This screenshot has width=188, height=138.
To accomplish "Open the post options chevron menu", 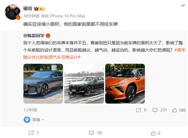I will tap(183, 6).
